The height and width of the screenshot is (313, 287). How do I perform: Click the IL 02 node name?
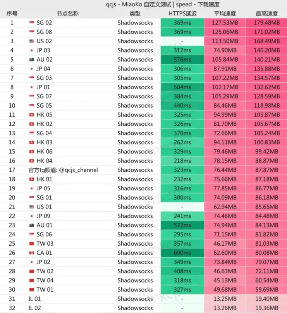coord(34,308)
